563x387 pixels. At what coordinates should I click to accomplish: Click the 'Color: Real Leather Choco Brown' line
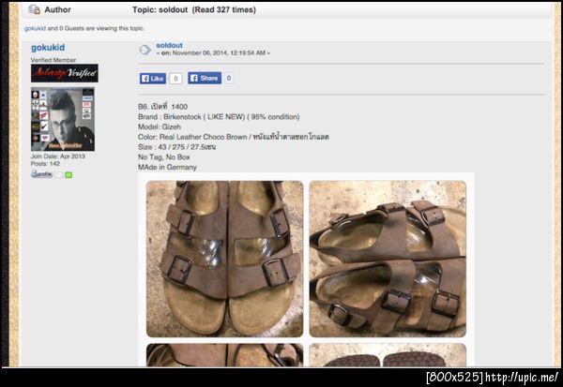234,137
